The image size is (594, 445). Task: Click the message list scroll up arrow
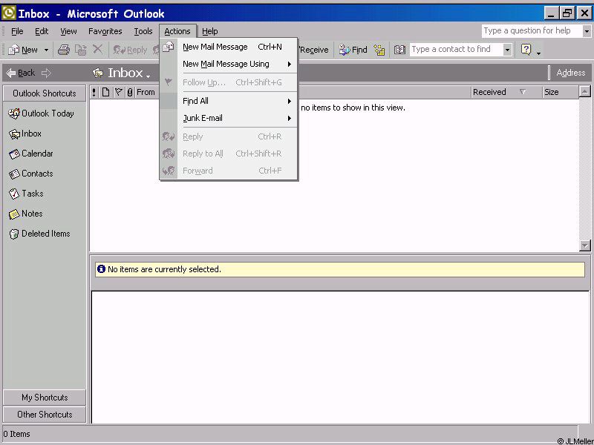pyautogui.click(x=585, y=91)
